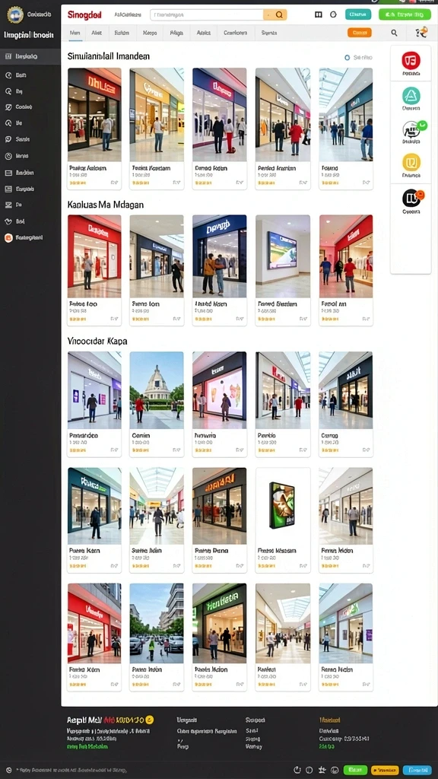Click the yellow smiley icon in footer heading
The height and width of the screenshot is (779, 438).
pos(150,720)
